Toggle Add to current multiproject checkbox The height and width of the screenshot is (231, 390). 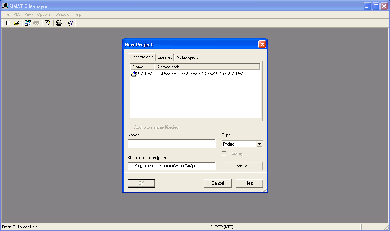coord(130,127)
